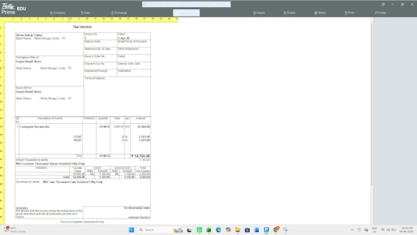Open the M: Share menu

coord(320,13)
